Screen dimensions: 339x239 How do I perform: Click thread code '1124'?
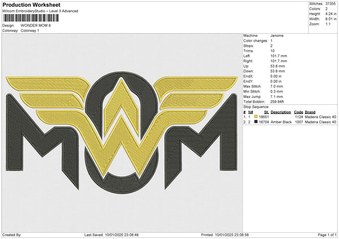(x=299, y=117)
